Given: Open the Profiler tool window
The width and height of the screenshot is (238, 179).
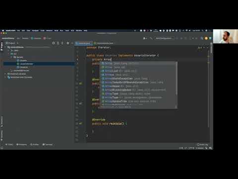Looking at the screenshot, I should 34,145.
